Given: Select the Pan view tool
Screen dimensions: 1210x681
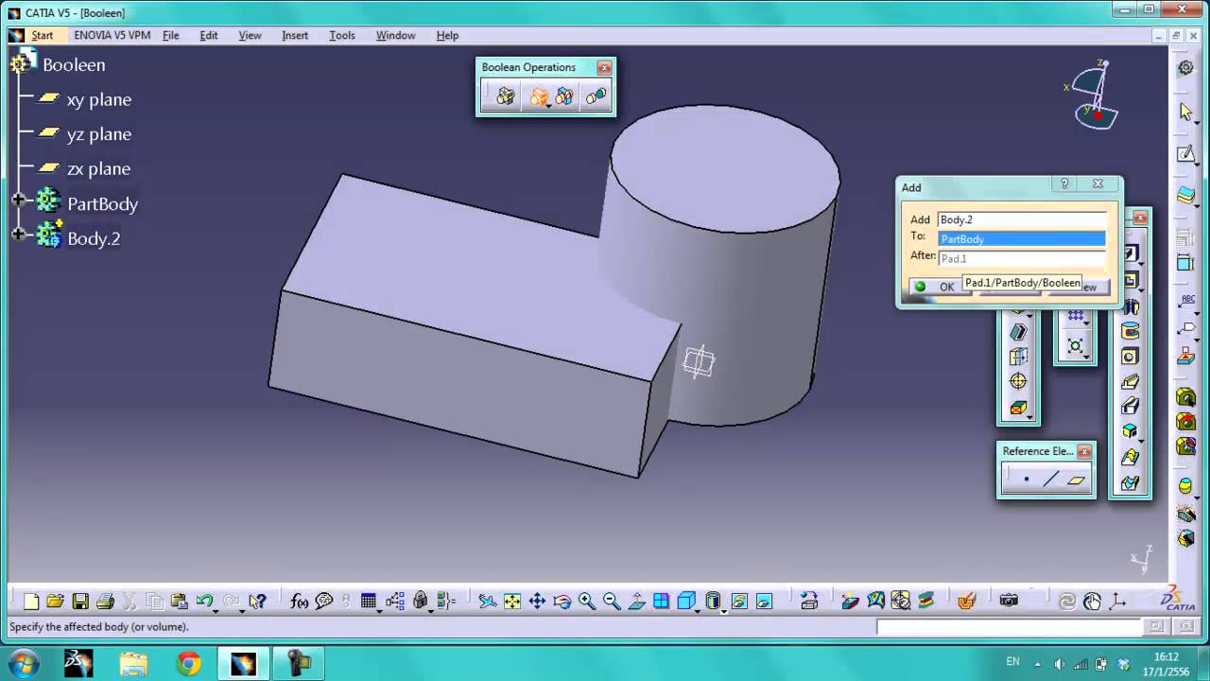Looking at the screenshot, I should 537,601.
